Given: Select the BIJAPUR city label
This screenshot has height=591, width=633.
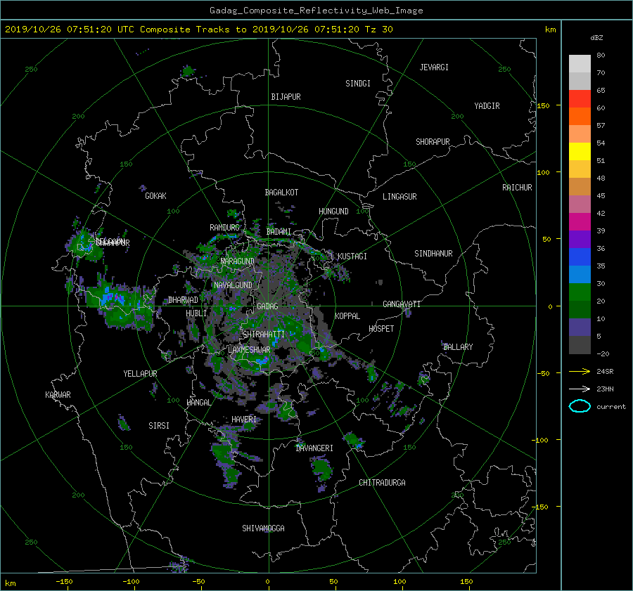Looking at the screenshot, I should (x=286, y=97).
